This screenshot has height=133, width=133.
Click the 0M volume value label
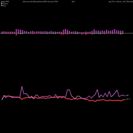coord(127,95)
